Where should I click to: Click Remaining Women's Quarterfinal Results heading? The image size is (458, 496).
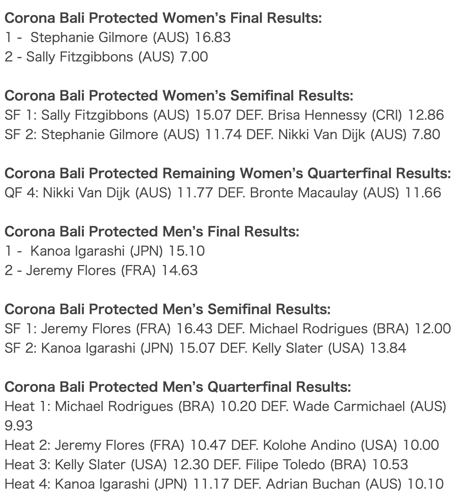click(x=228, y=174)
